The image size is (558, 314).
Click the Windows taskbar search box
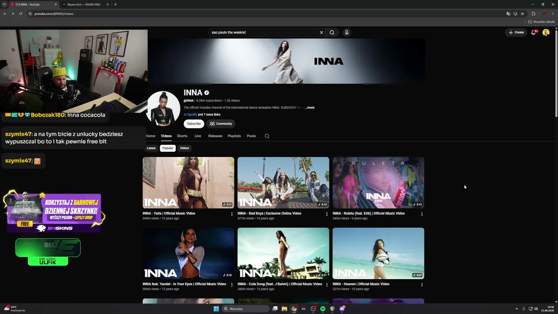pos(246,309)
